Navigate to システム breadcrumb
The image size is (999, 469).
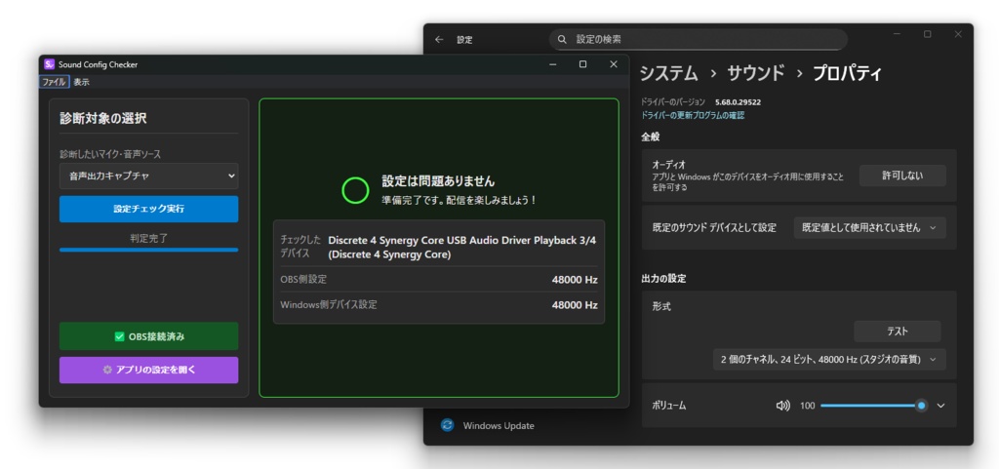coord(668,73)
